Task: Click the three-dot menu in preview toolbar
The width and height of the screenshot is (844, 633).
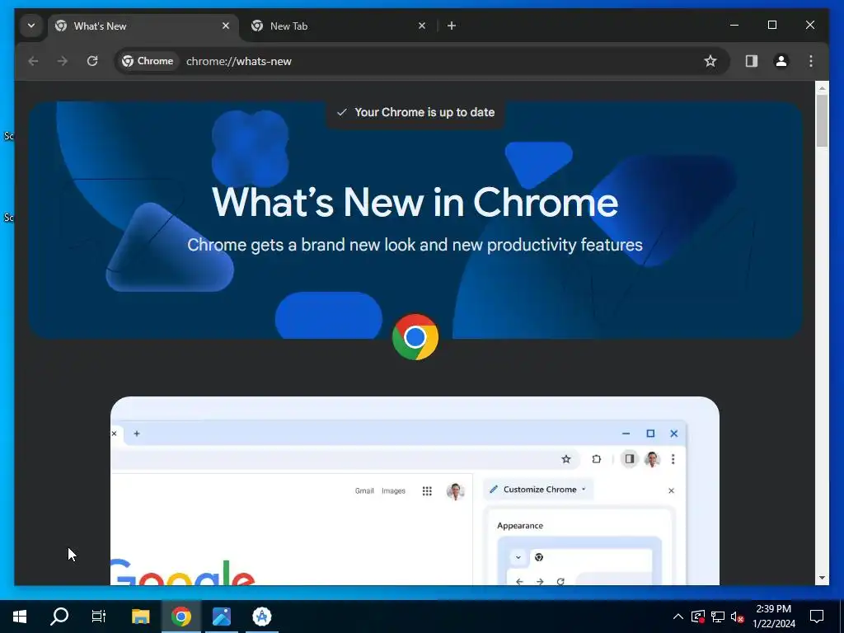Action: (x=673, y=459)
